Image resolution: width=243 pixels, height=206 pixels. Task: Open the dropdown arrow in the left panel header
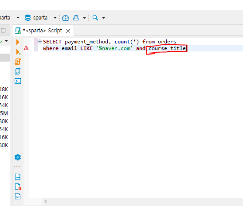click(6, 41)
